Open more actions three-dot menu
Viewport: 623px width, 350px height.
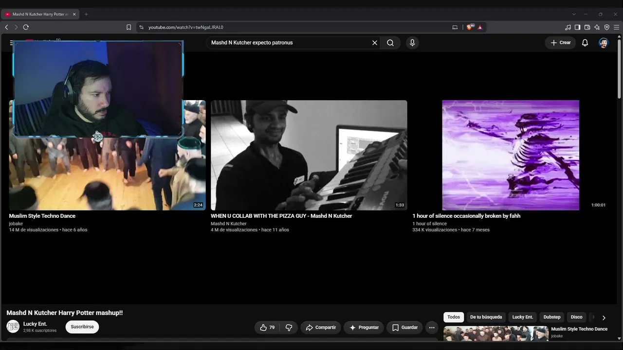coord(432,328)
